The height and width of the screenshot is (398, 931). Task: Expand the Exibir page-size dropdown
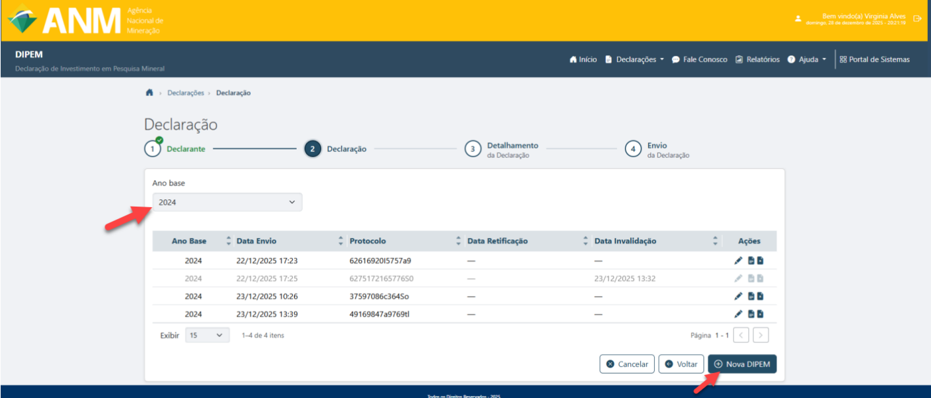pyautogui.click(x=207, y=336)
